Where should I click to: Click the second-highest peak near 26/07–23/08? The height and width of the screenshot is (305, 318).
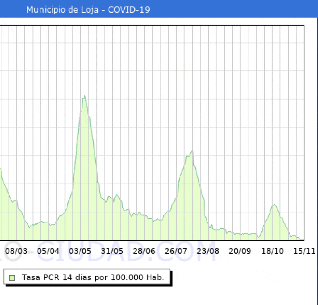192,151
